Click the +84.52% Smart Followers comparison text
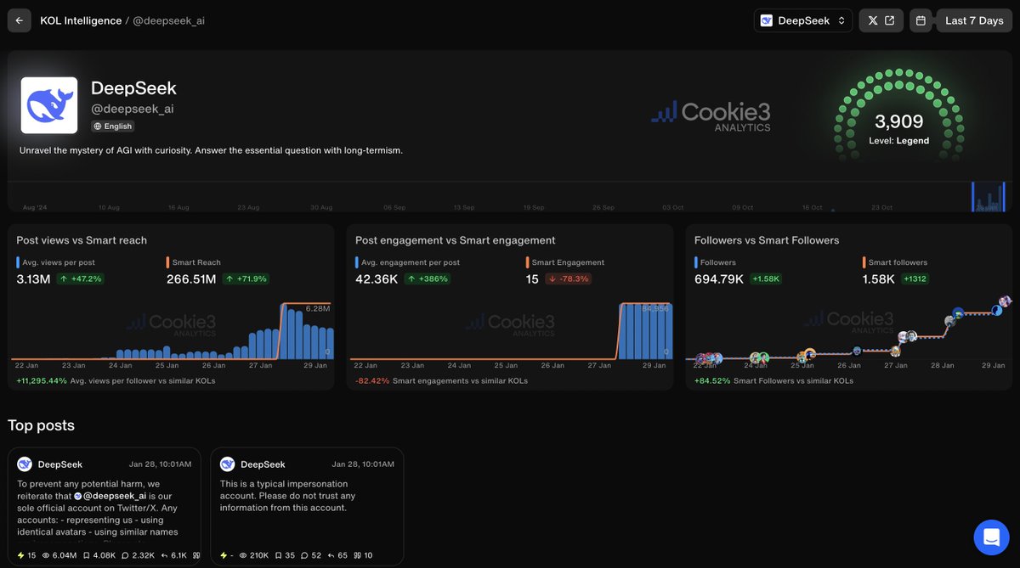Screen dimensions: 1020x568 pyautogui.click(x=773, y=380)
